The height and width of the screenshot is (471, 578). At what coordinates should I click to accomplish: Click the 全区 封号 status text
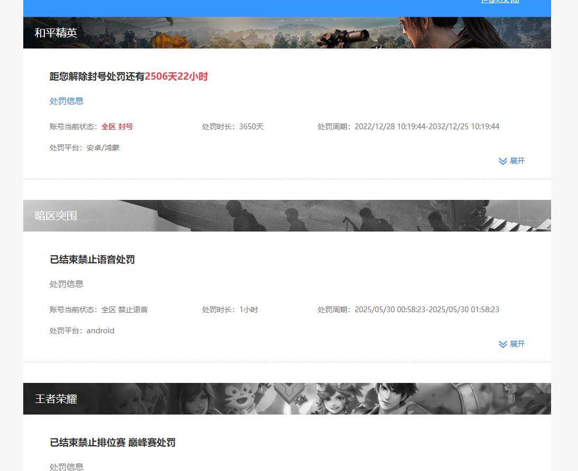click(117, 127)
